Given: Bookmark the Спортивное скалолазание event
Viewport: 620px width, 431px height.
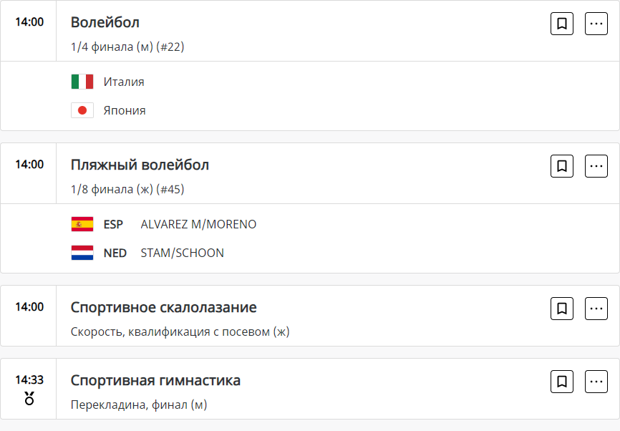Looking at the screenshot, I should click(562, 309).
